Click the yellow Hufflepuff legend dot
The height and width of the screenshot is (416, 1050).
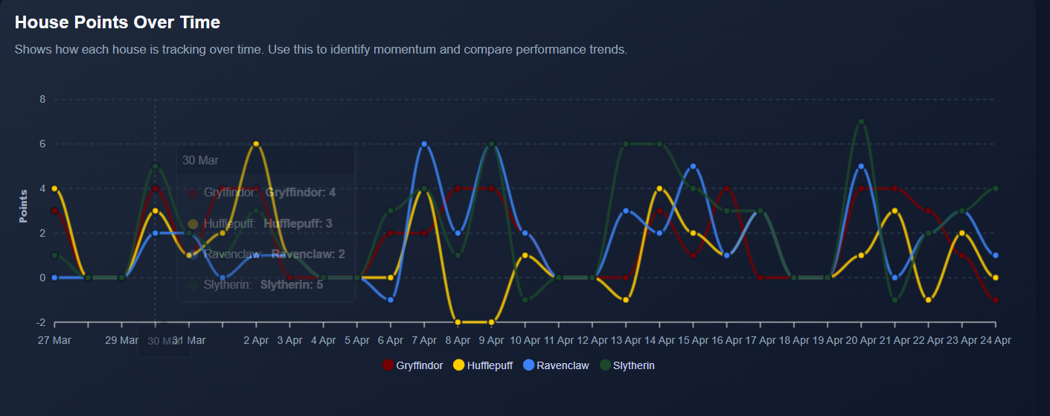pos(459,365)
